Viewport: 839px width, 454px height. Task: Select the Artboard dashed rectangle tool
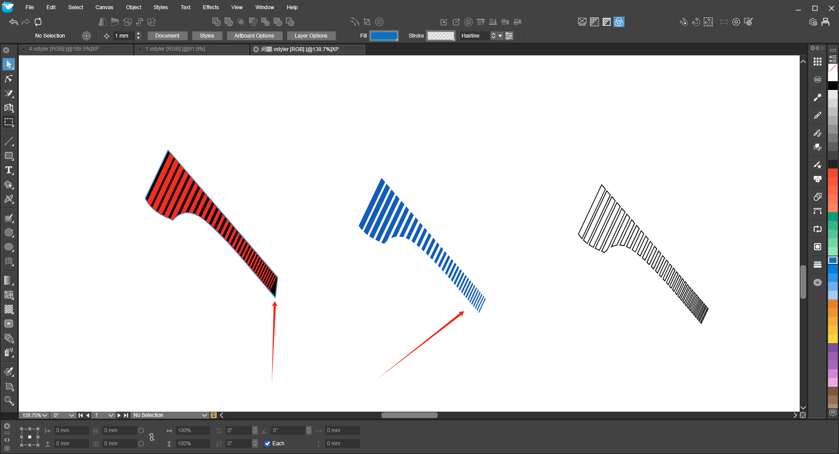[x=9, y=122]
